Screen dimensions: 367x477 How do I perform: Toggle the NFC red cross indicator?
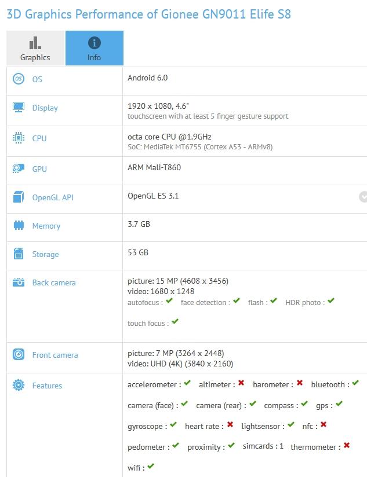click(324, 425)
